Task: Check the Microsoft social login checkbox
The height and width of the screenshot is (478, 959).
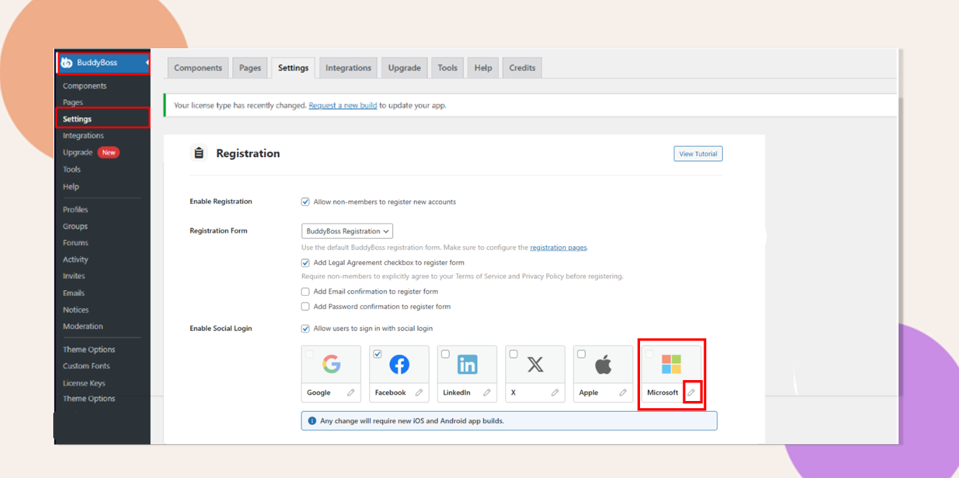Action: [649, 354]
